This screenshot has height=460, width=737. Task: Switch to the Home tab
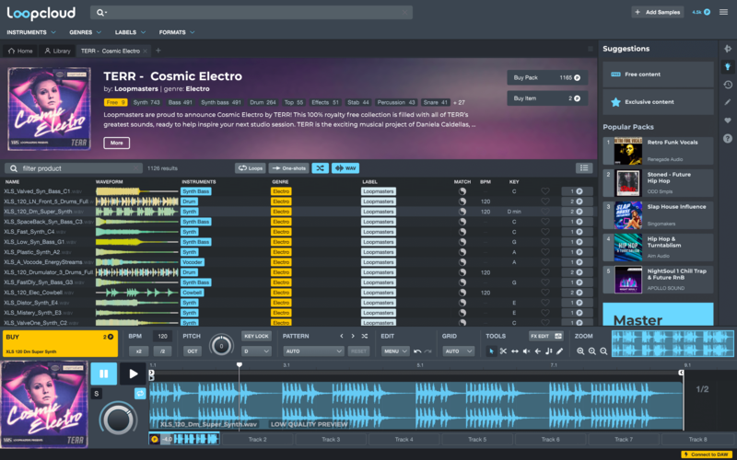pos(20,51)
